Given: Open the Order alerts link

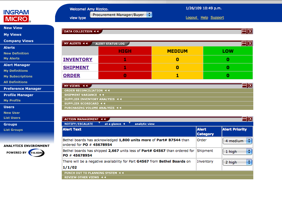Looking at the screenshot, I should (x=71, y=75).
